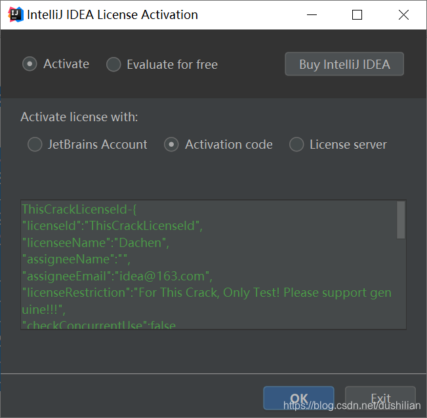Viewport: 427px width, 418px height.
Task: Click the ThisCrackLicenseId-{ first line
Action: point(79,209)
